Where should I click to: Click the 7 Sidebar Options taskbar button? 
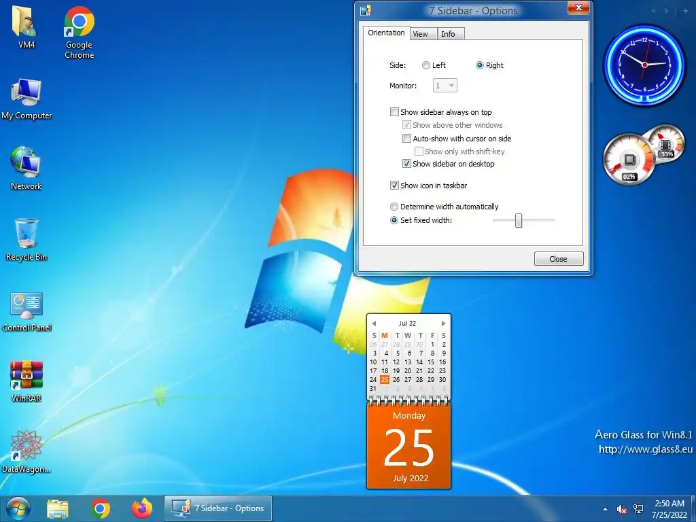218,508
